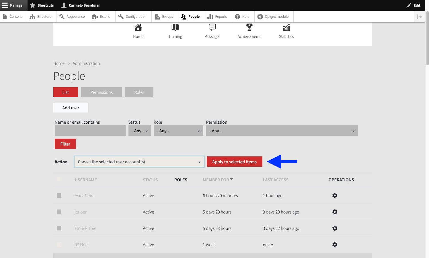This screenshot has height=258, width=429.
Task: Follow the Home breadcrumb link
Action: click(x=59, y=63)
